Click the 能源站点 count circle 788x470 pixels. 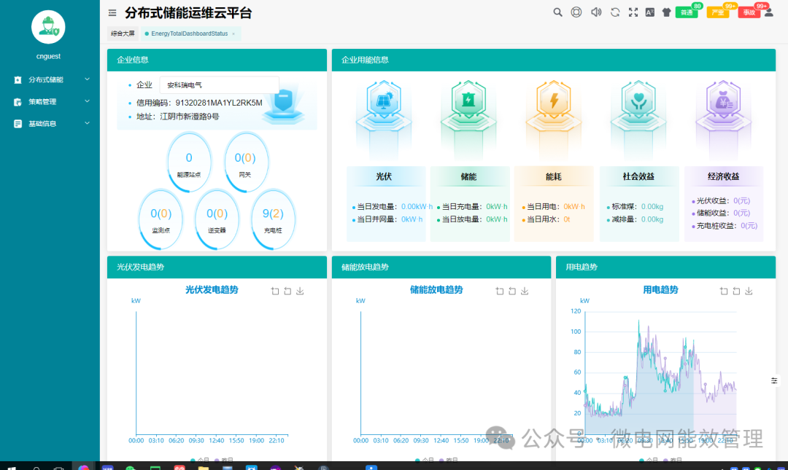coord(189,162)
